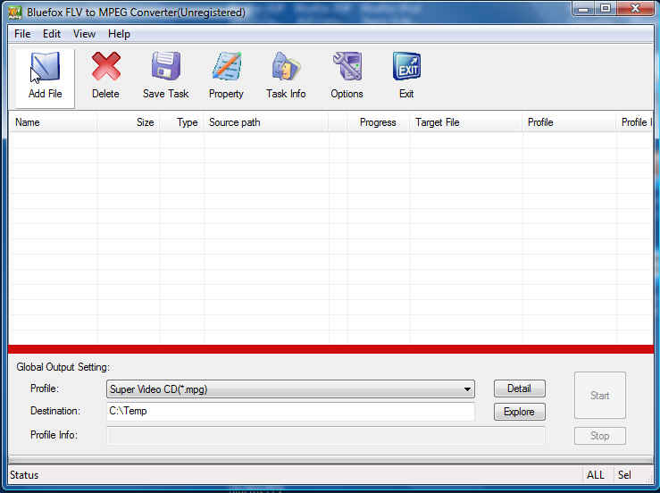The height and width of the screenshot is (493, 660).
Task: Click the Explore button
Action: [x=520, y=412]
